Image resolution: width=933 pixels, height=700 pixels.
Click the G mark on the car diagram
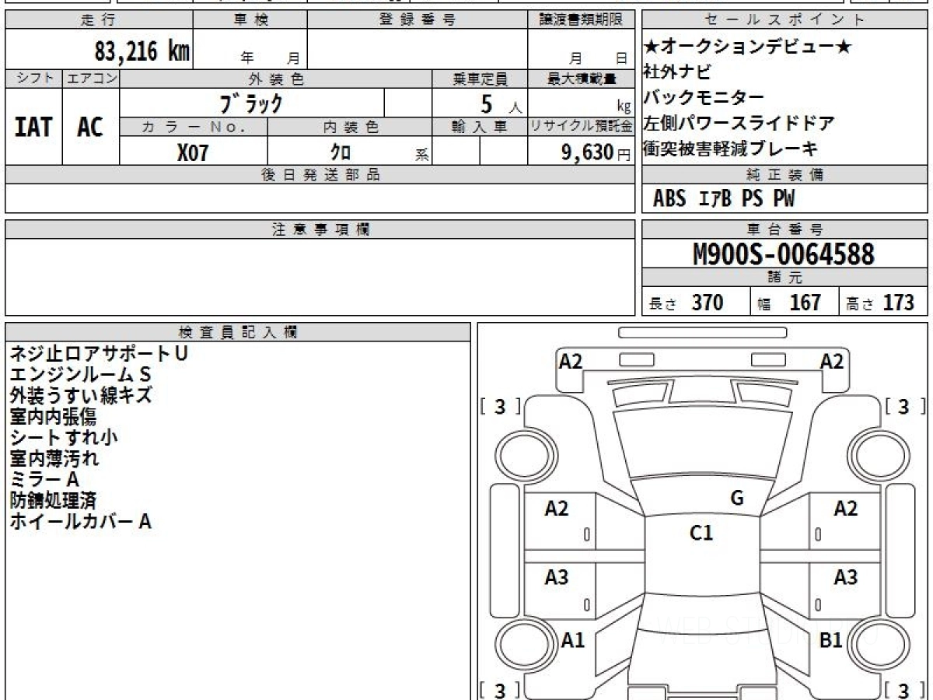[737, 499]
